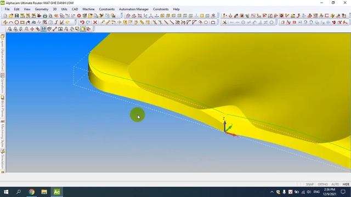Click the yellow eraser-like icon after spline tool
The height and width of the screenshot is (197, 351).
pos(67,22)
